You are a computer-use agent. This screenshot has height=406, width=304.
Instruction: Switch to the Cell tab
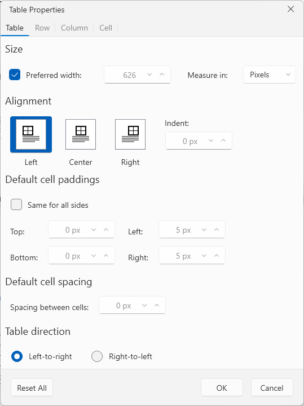pyautogui.click(x=106, y=28)
